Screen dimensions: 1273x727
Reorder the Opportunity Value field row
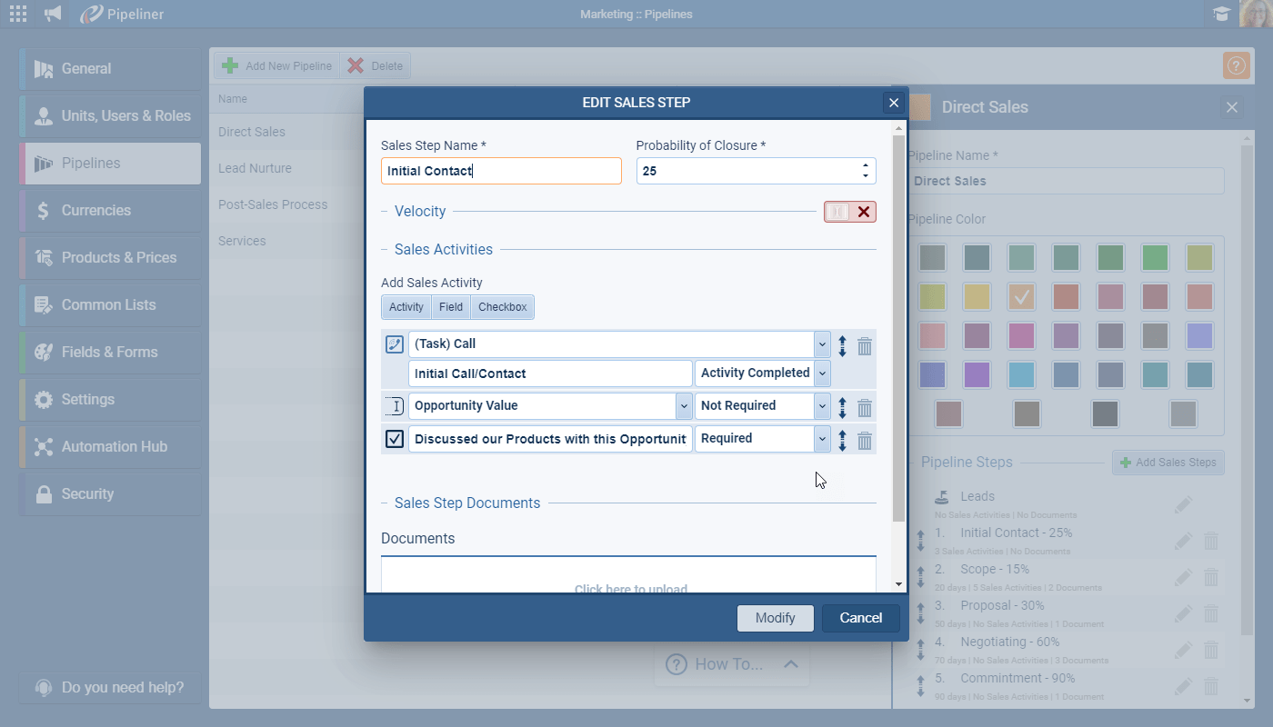[x=843, y=407]
